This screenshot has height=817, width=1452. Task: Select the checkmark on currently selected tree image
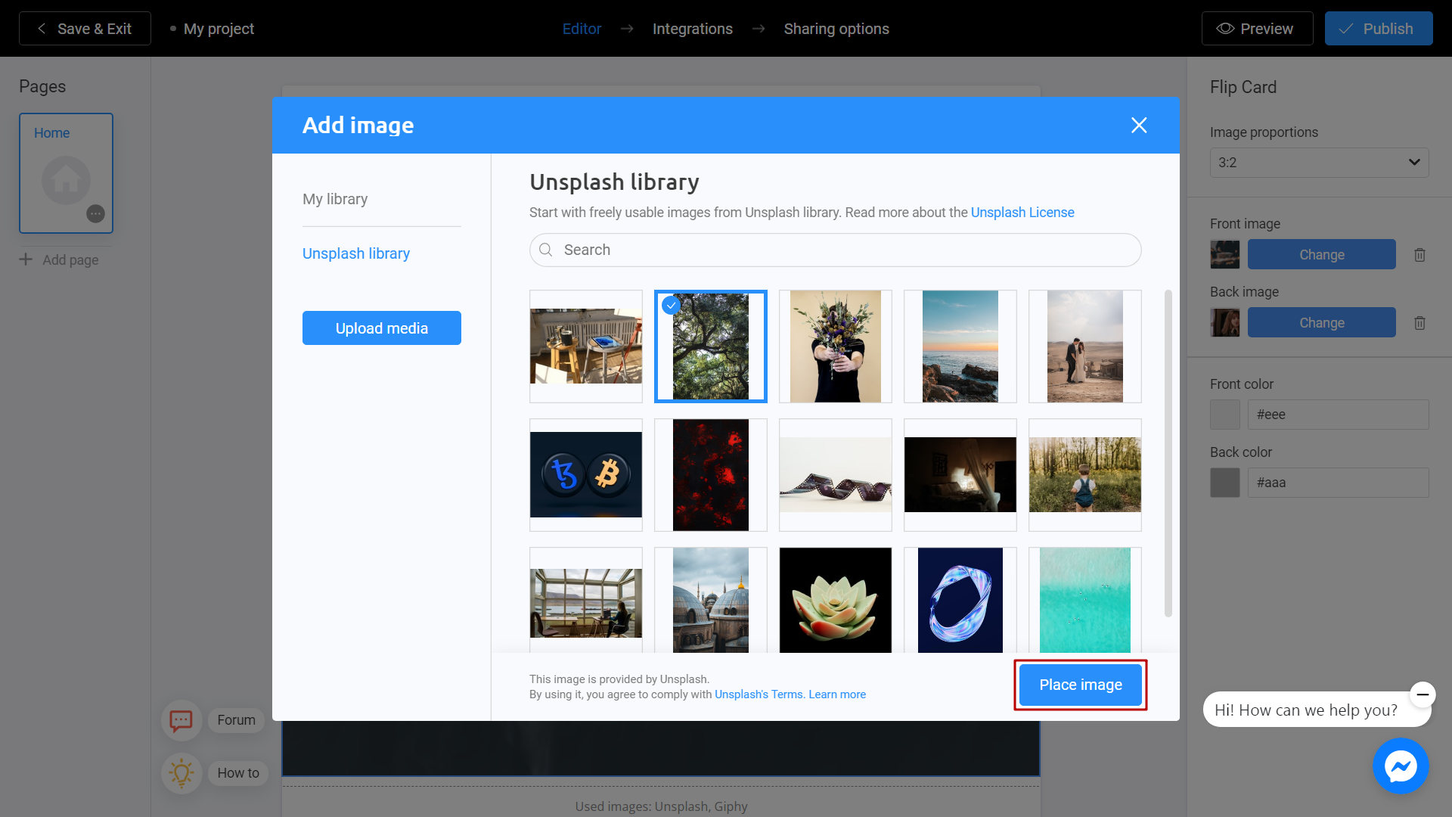tap(671, 304)
